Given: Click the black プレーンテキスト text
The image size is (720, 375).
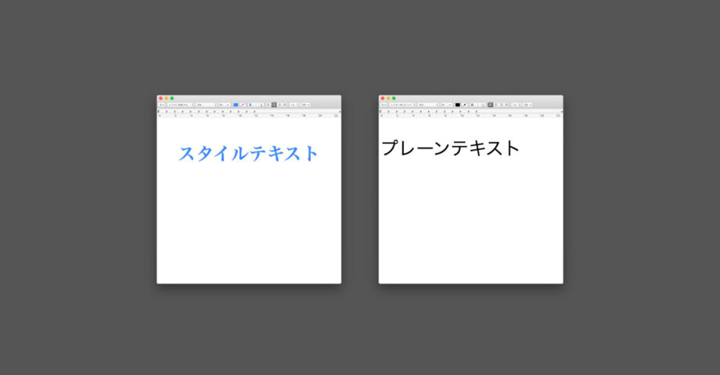Looking at the screenshot, I should pyautogui.click(x=451, y=148).
